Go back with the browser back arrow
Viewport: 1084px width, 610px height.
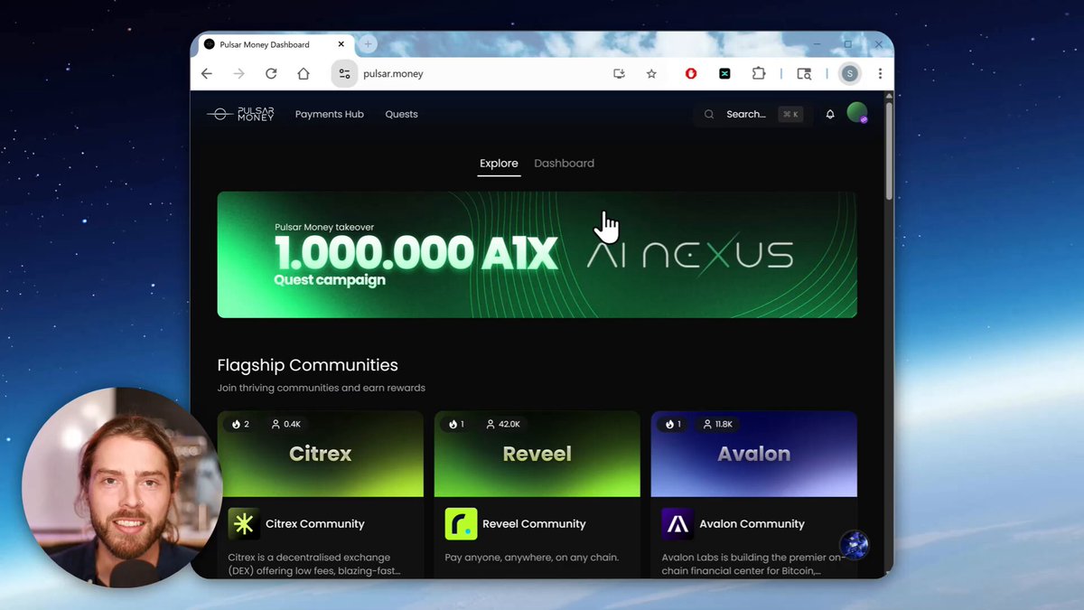[207, 74]
